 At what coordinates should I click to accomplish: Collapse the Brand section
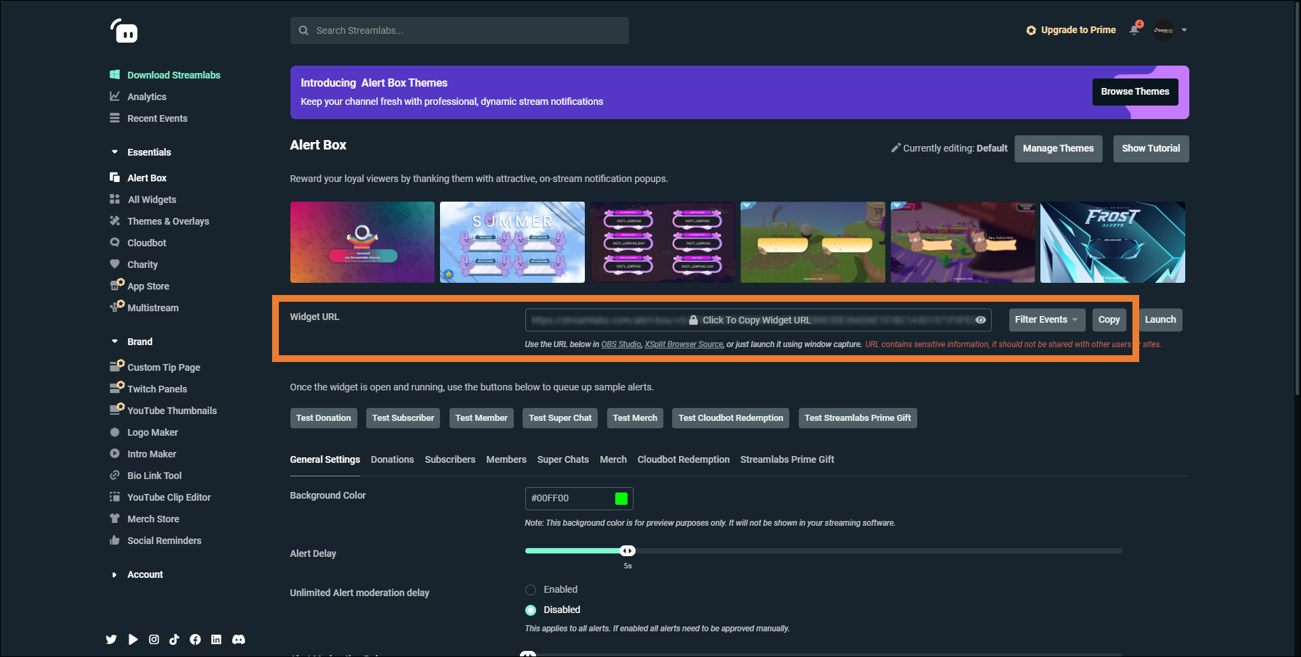pos(114,341)
